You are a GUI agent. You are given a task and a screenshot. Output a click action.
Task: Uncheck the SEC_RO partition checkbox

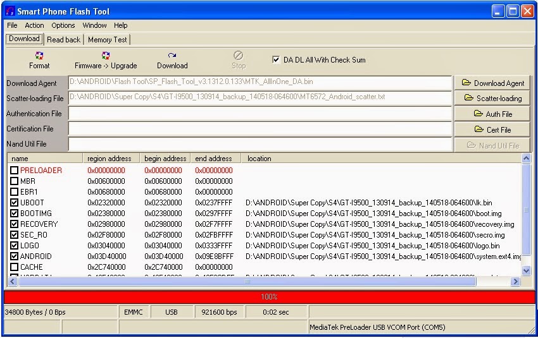(14, 235)
